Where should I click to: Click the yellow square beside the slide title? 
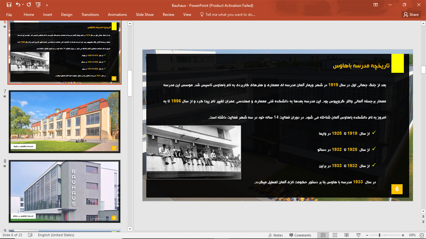tap(397, 63)
